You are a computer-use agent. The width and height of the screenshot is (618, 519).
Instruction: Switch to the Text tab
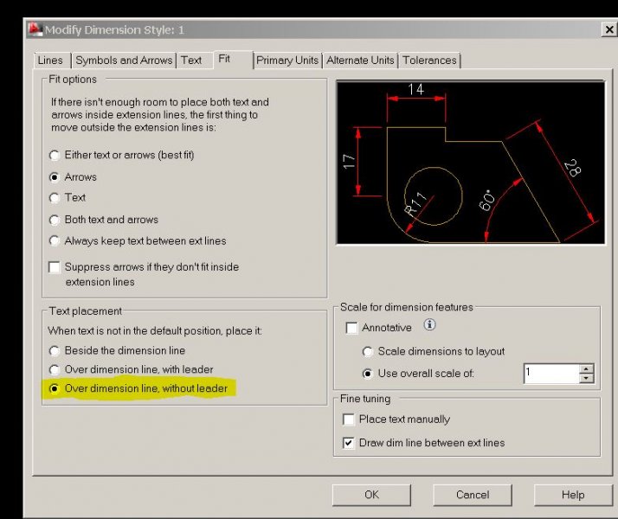[x=191, y=61]
